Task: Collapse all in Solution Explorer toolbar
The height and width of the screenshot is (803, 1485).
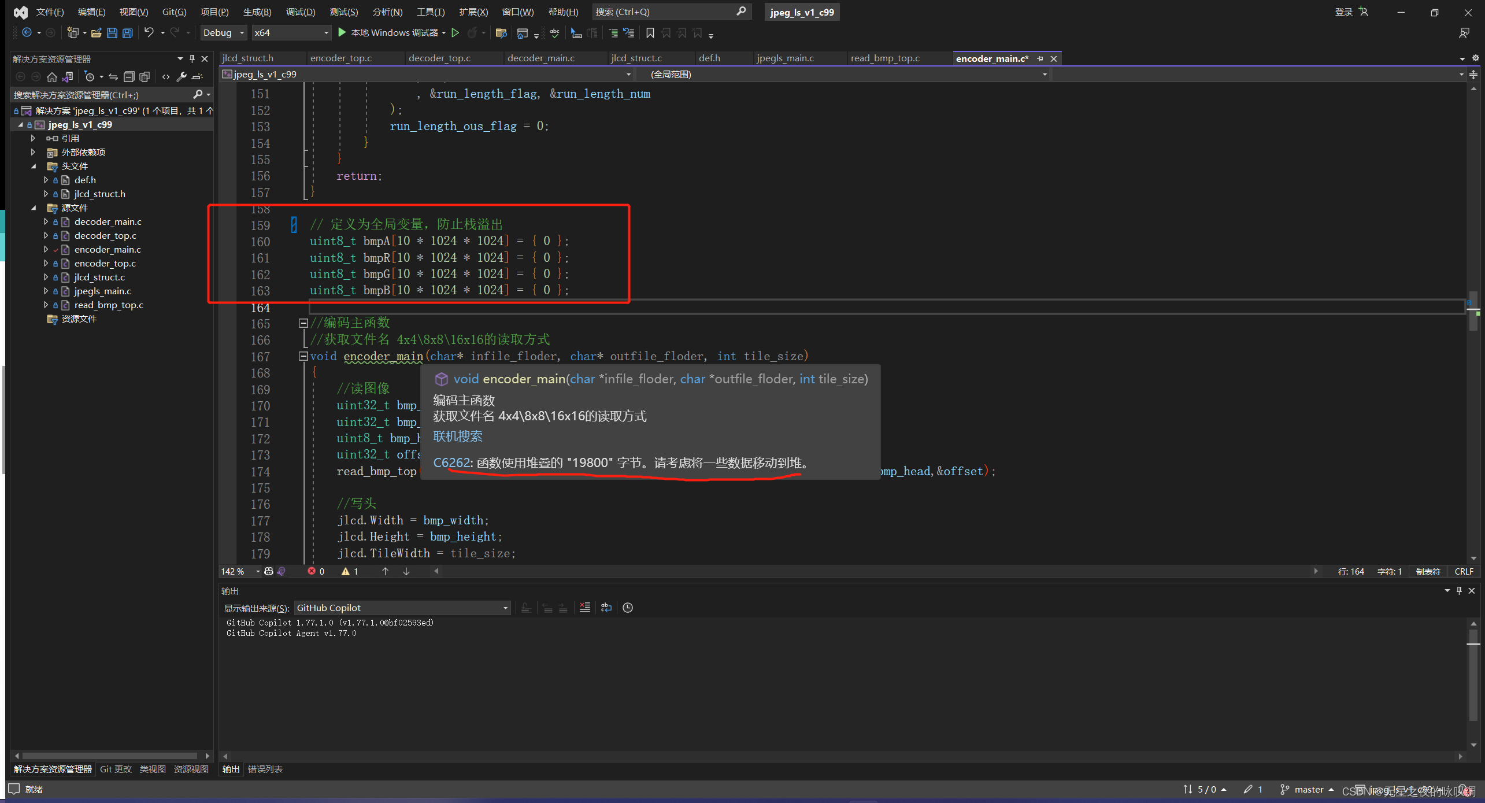Action: [x=129, y=76]
